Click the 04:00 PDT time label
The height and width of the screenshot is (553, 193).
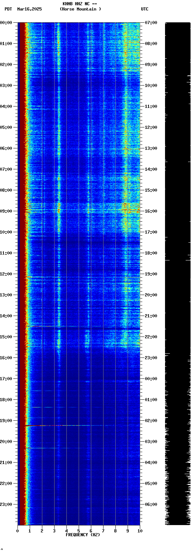[x=6, y=106]
